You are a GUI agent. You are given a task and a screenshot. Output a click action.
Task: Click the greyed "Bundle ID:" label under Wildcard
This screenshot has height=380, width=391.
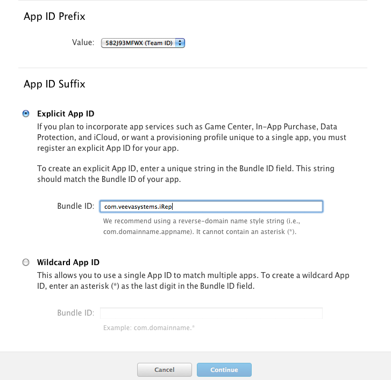[x=75, y=313]
